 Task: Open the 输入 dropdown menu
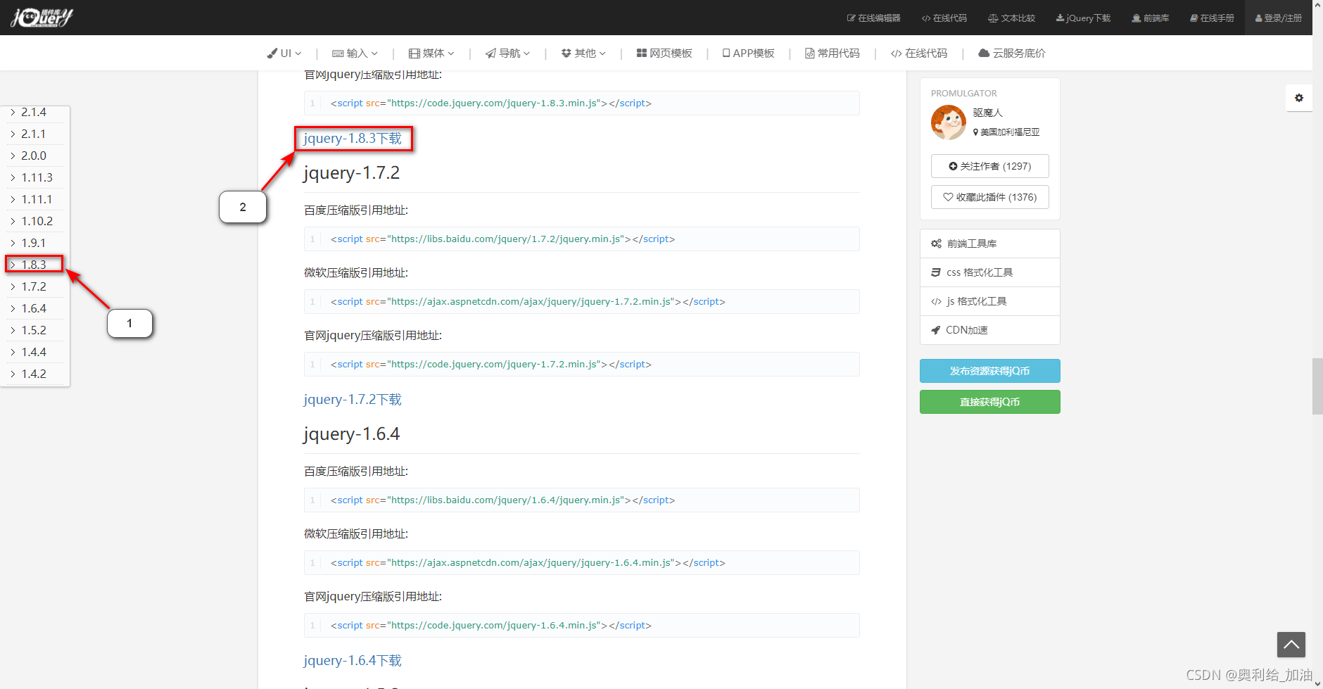point(355,53)
